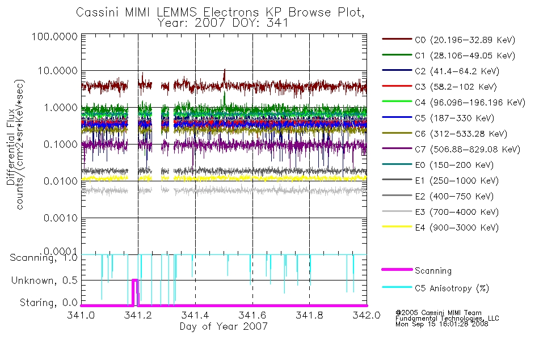Screen dimensions: 539x340
Task: Click the Mon Sep 15 16:01:28 2008 timestamp
Action: click(442, 324)
